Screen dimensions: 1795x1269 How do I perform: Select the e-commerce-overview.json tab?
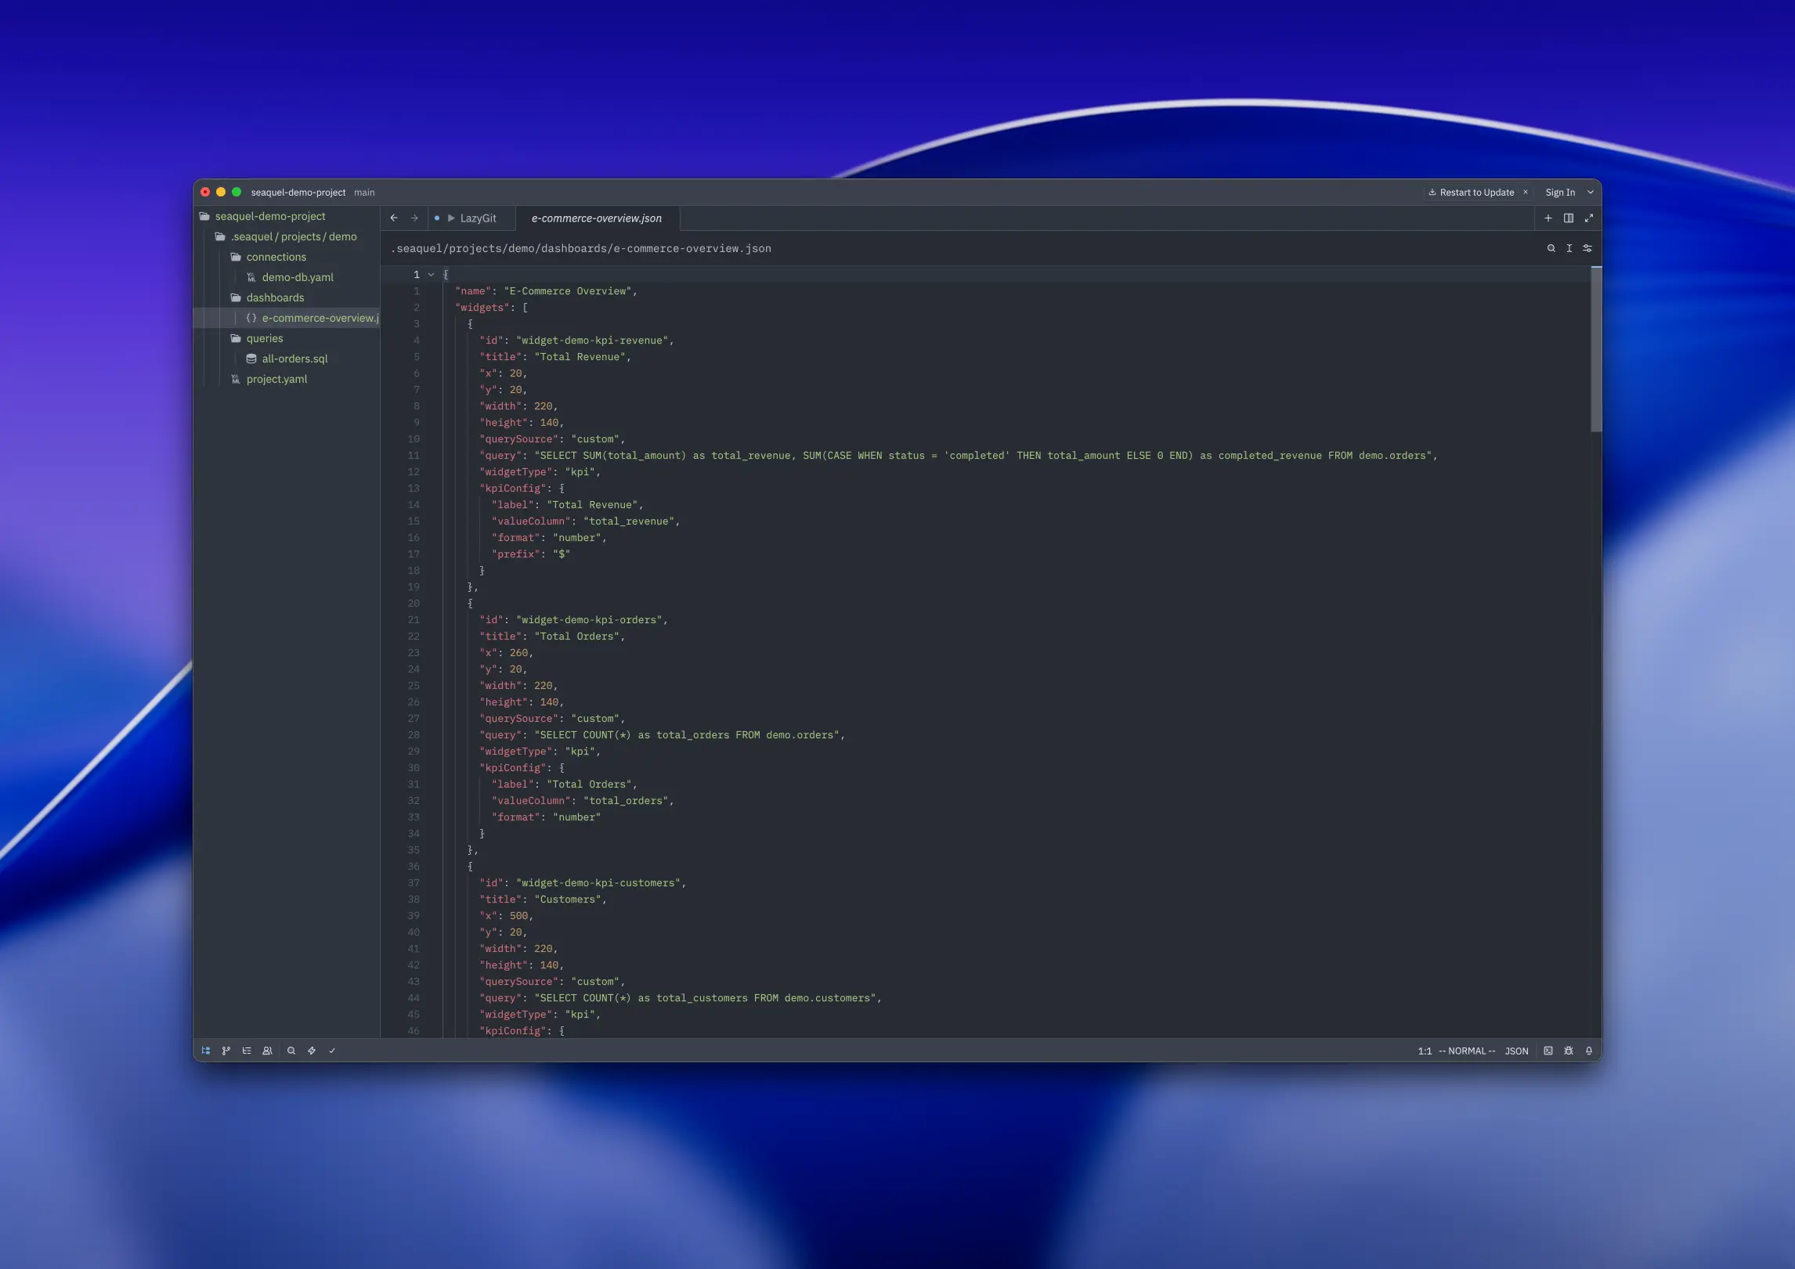pos(597,218)
